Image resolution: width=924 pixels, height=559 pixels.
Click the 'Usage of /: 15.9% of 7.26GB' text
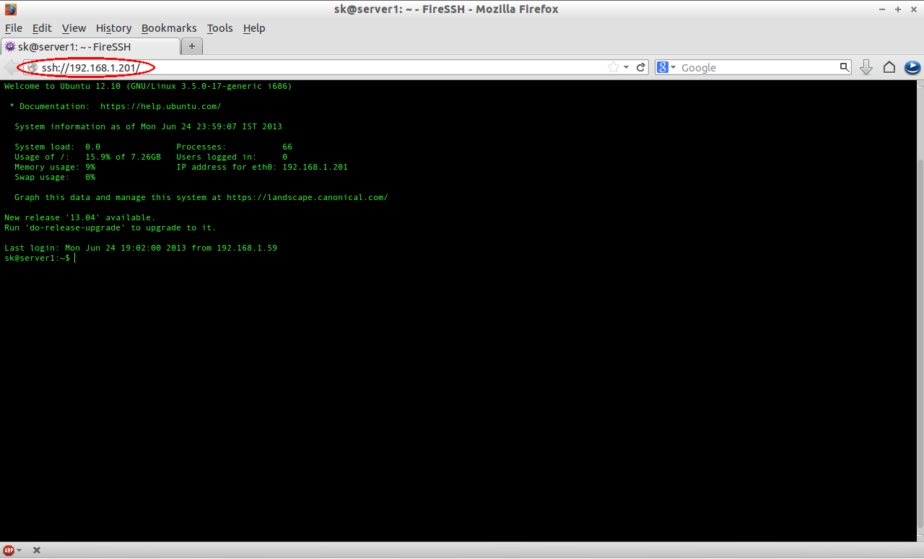[x=87, y=157]
